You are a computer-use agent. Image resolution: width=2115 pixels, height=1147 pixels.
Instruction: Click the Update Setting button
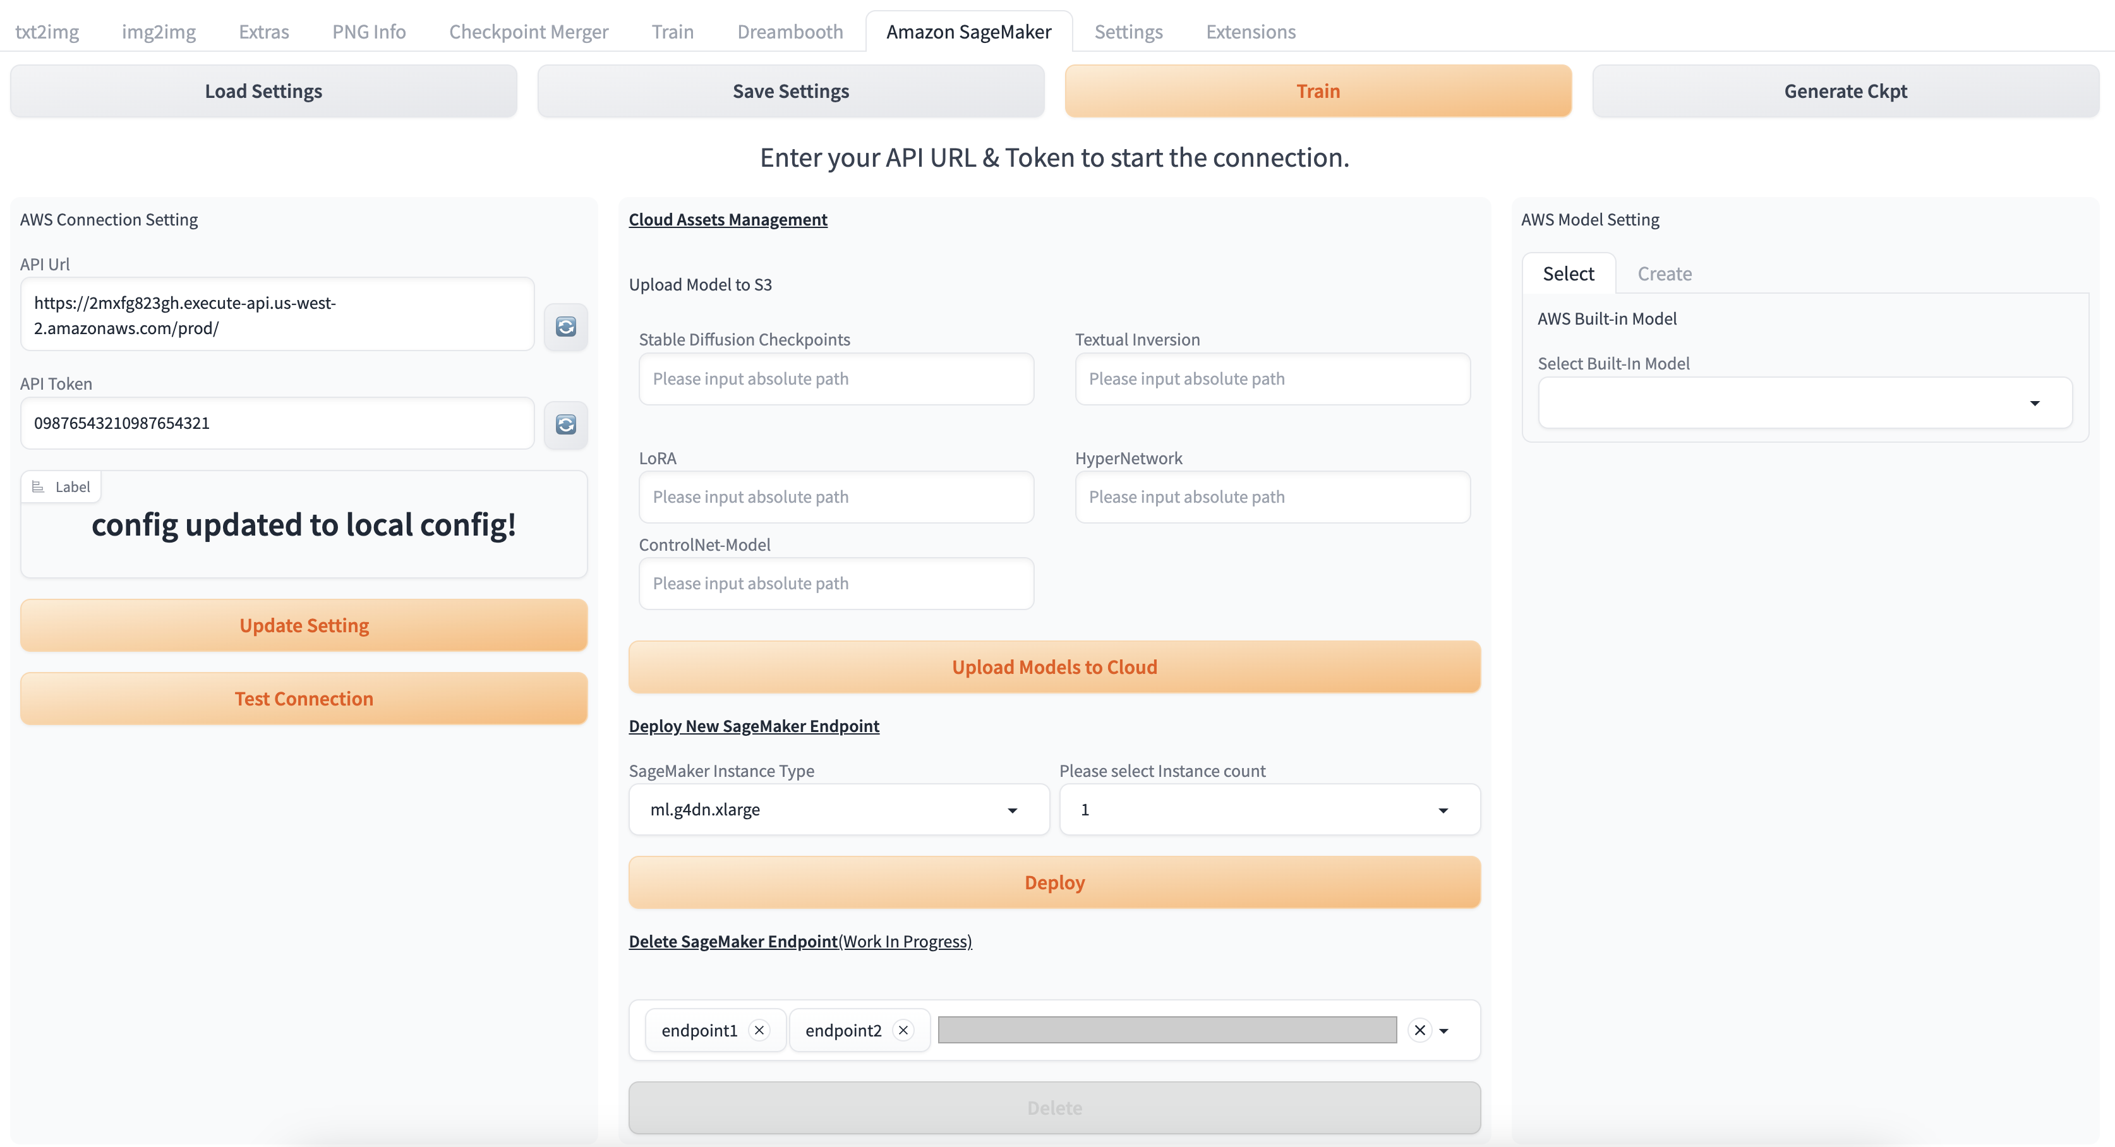click(x=304, y=625)
